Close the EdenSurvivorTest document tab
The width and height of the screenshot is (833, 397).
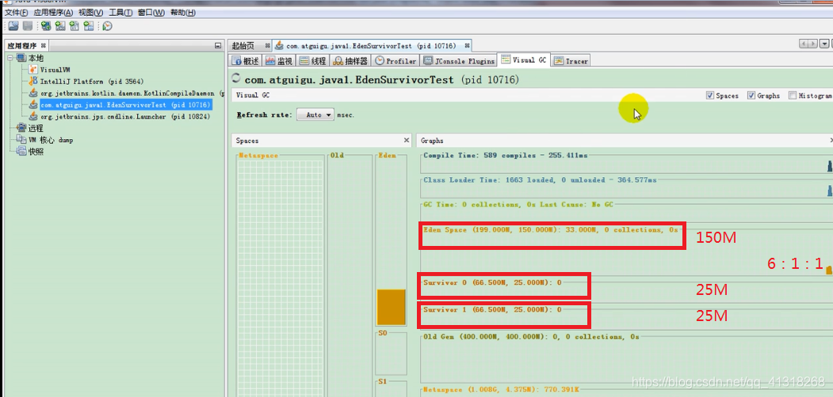click(467, 46)
